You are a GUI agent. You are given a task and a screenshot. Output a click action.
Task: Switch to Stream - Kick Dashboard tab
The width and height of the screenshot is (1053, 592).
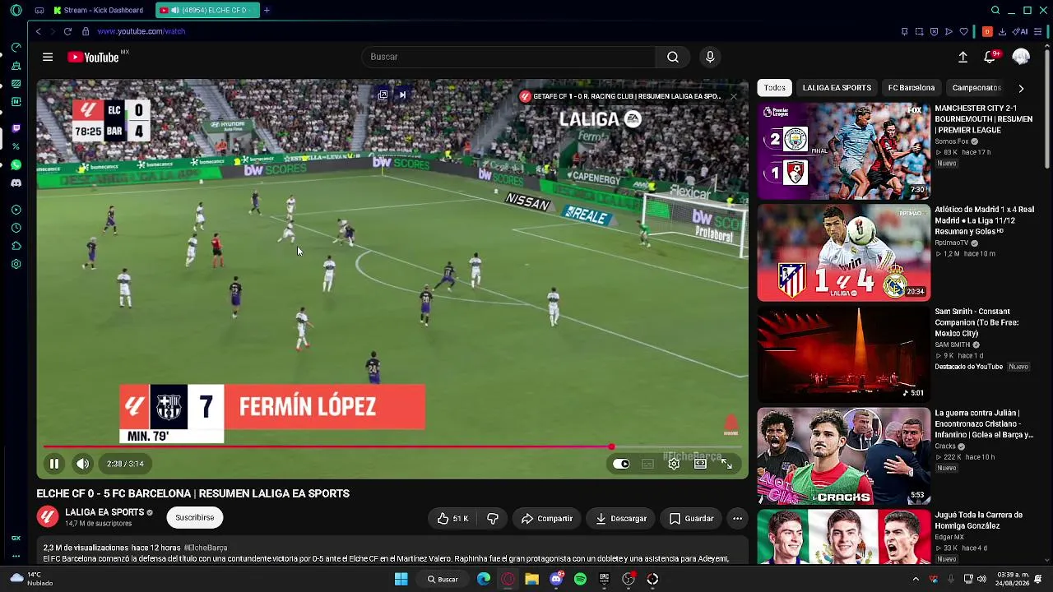click(99, 10)
